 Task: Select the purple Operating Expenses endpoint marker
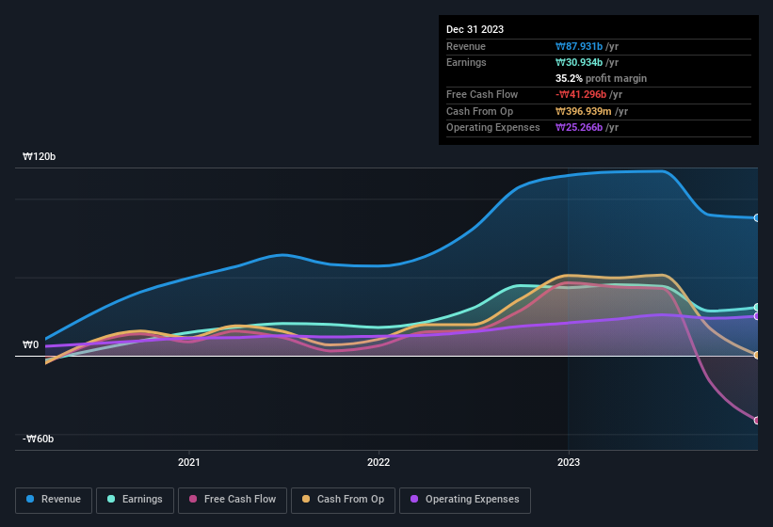click(757, 316)
